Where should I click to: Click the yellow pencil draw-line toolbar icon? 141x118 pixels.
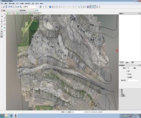pyautogui.click(x=48, y=7)
